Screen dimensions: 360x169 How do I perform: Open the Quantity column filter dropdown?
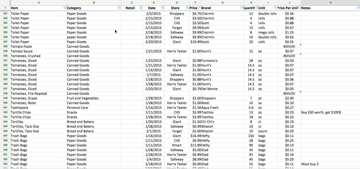point(256,8)
